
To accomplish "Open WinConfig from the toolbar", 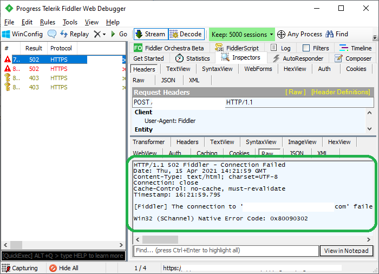I will pyautogui.click(x=22, y=34).
